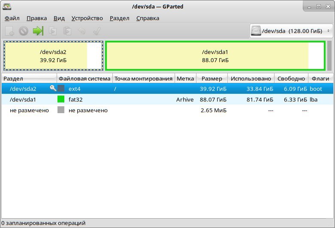335x228 pixels.
Task: Click the '6.33 ГиБ' free cell
Action: point(295,99)
